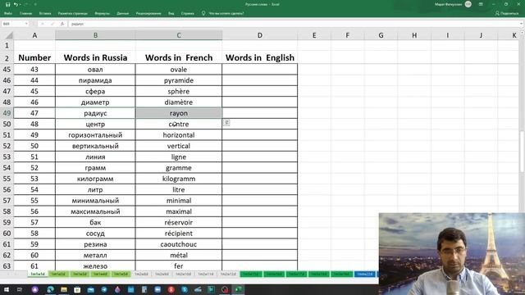The image size is (525, 295).
Task: Click the cell containing 'горизонтальный'
Action: point(95,134)
